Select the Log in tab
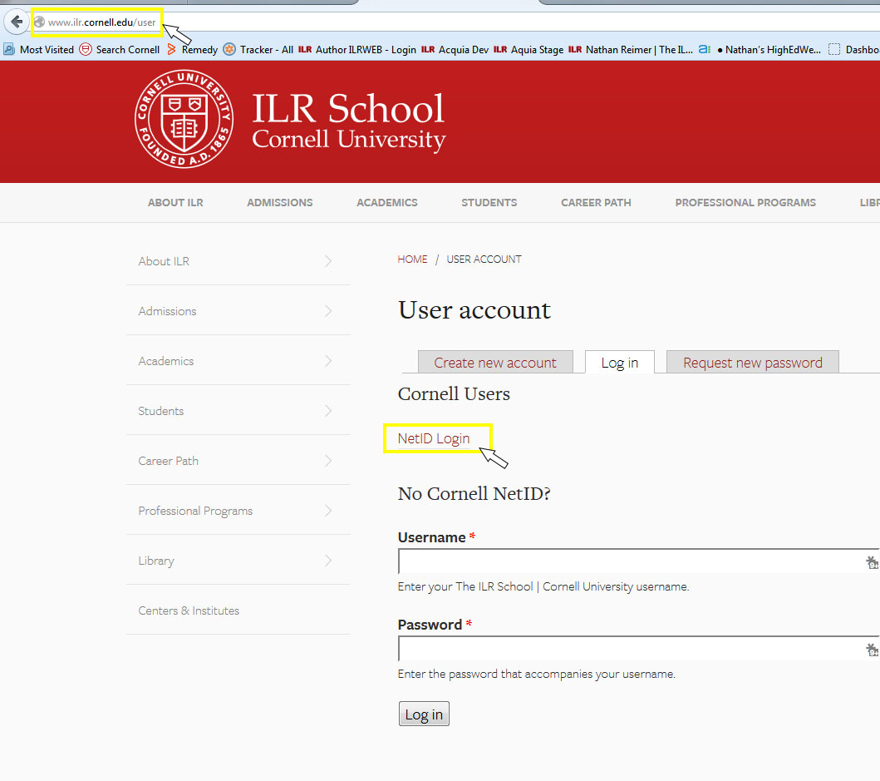This screenshot has height=781, width=880. pyautogui.click(x=620, y=363)
